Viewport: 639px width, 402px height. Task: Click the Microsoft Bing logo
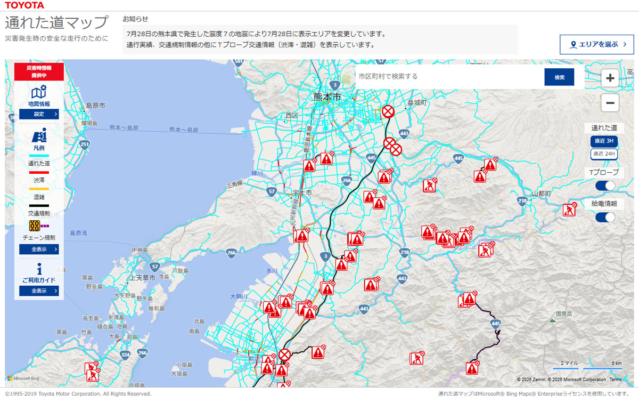coord(23,379)
